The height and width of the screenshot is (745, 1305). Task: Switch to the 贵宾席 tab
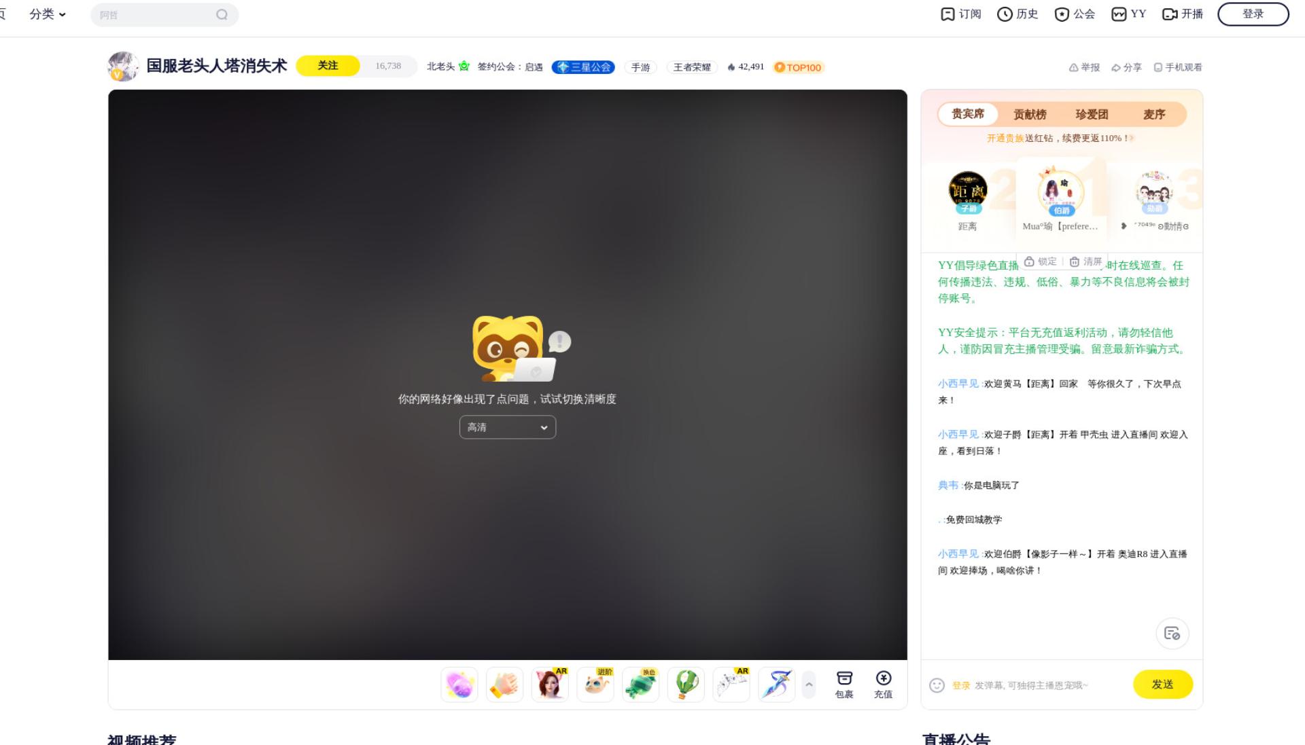pos(967,114)
